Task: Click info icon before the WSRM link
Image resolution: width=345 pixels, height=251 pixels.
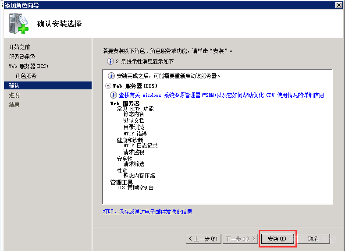Action: 114,95
